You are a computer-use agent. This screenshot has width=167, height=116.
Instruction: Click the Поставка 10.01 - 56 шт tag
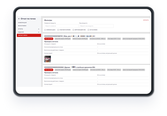pos(113,70)
